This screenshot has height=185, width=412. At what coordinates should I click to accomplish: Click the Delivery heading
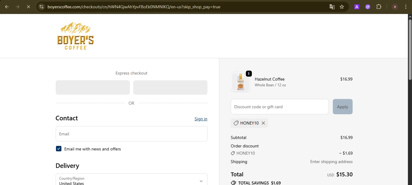67,166
